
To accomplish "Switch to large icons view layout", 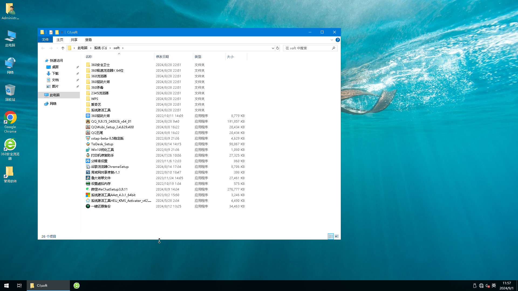I will point(337,236).
